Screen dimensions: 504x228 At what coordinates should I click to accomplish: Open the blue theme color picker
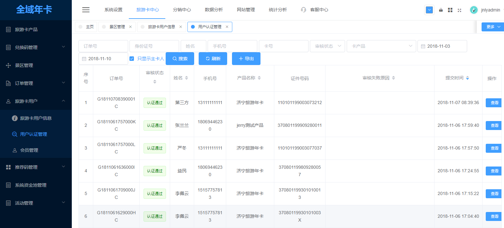point(429,10)
